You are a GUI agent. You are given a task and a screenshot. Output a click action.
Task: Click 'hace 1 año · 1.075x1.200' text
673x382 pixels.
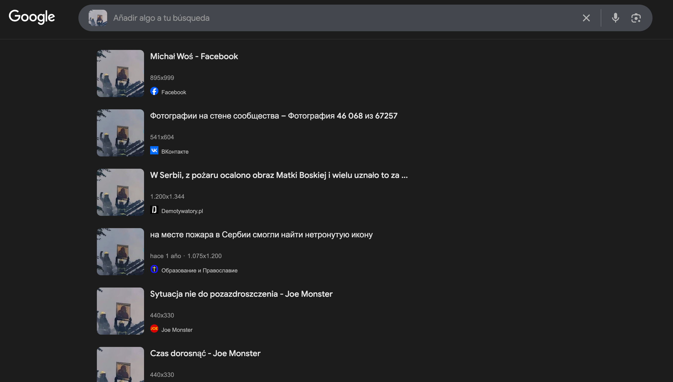click(186, 256)
